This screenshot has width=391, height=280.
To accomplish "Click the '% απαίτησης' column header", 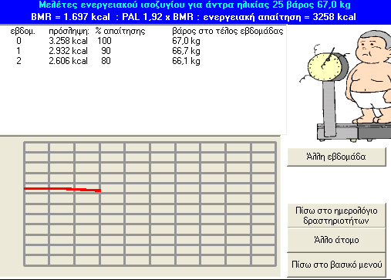I will tap(120, 32).
